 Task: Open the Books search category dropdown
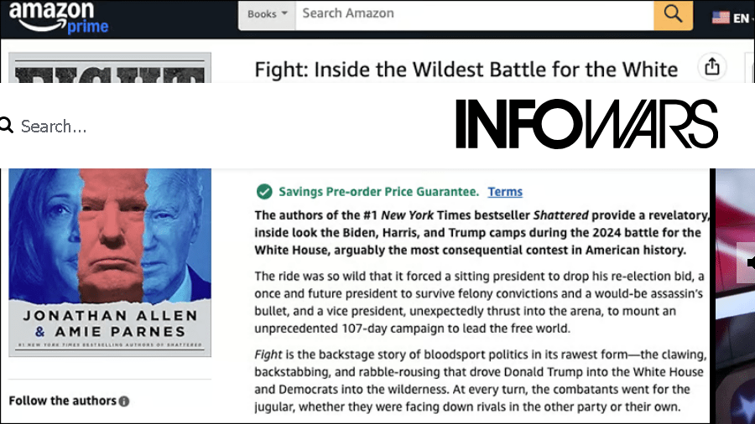click(267, 14)
